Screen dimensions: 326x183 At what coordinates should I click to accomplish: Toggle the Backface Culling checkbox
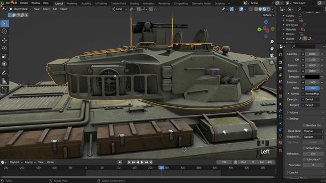[x=304, y=126]
